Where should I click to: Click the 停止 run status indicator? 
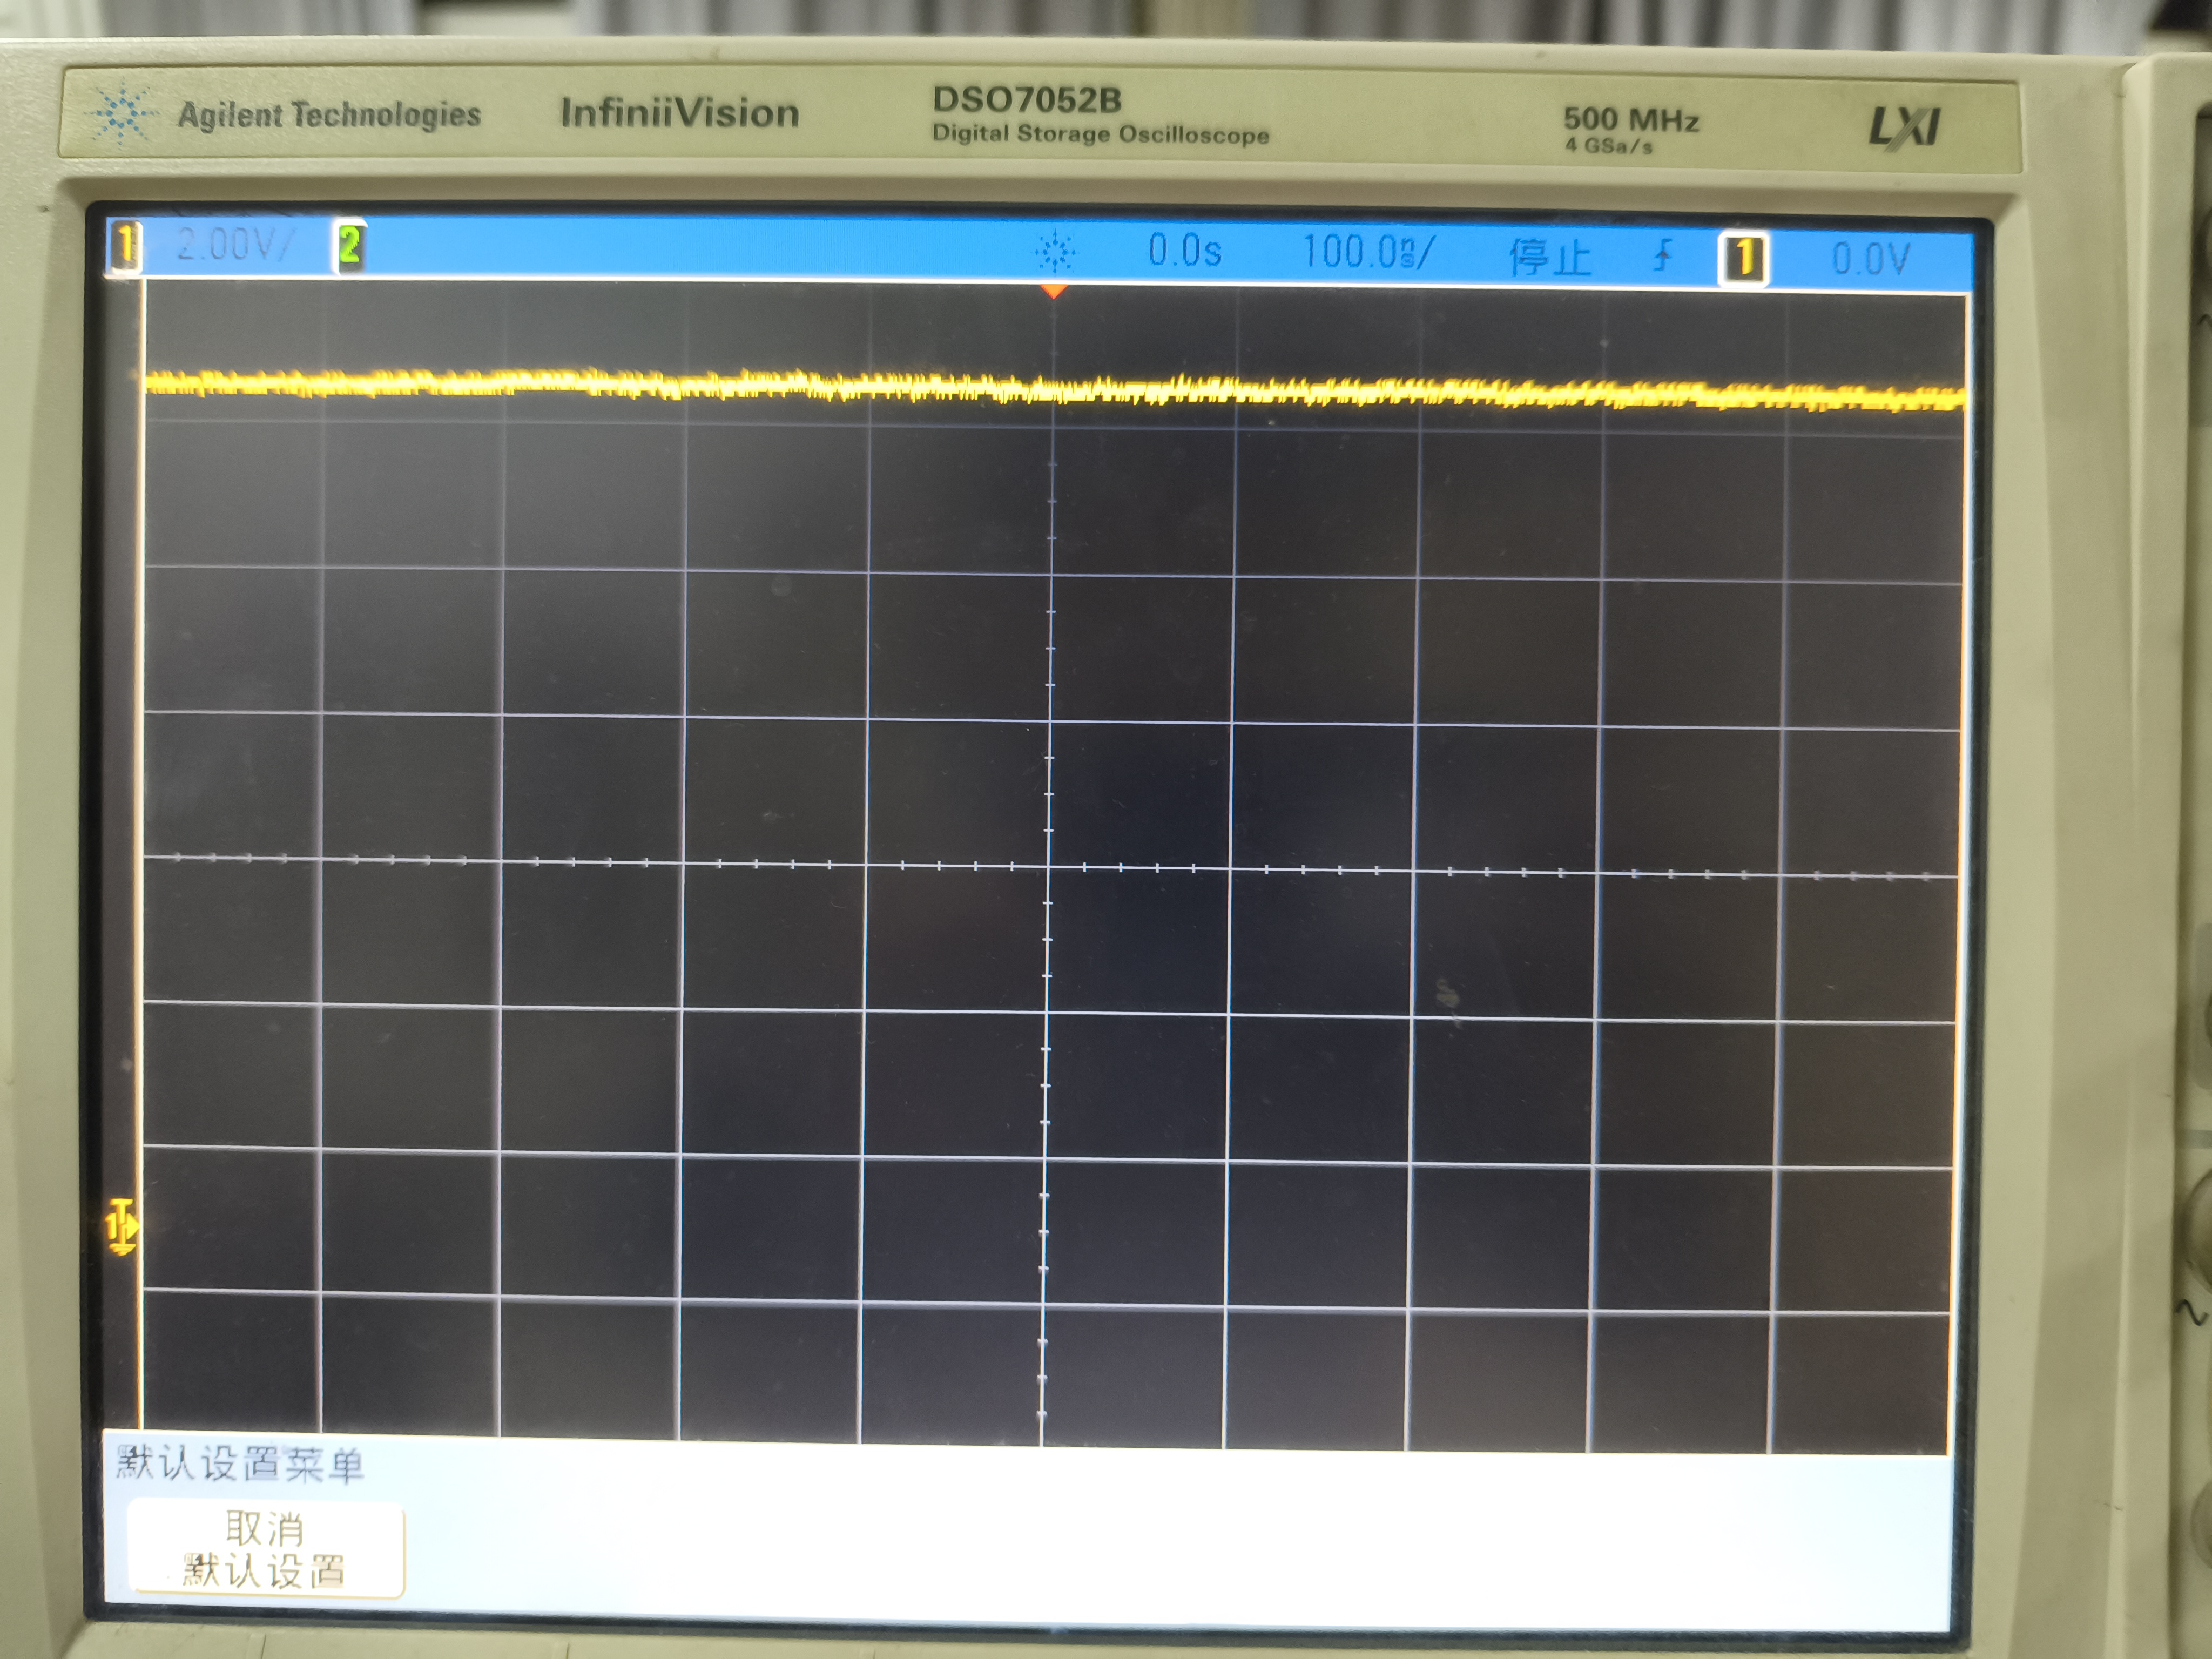click(1549, 257)
